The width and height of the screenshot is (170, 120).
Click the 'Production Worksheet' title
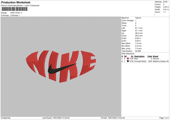point(16,2)
